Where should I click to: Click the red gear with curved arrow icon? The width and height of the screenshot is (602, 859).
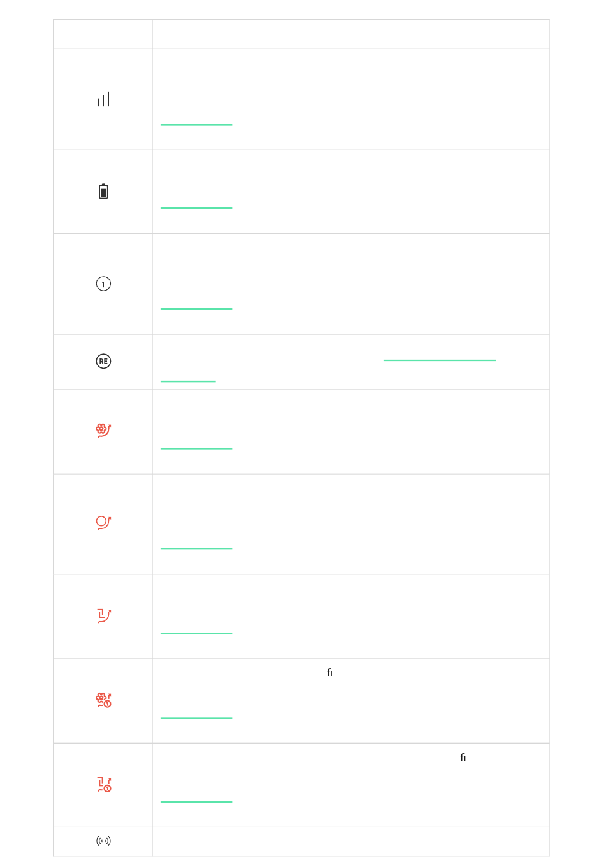coord(103,430)
